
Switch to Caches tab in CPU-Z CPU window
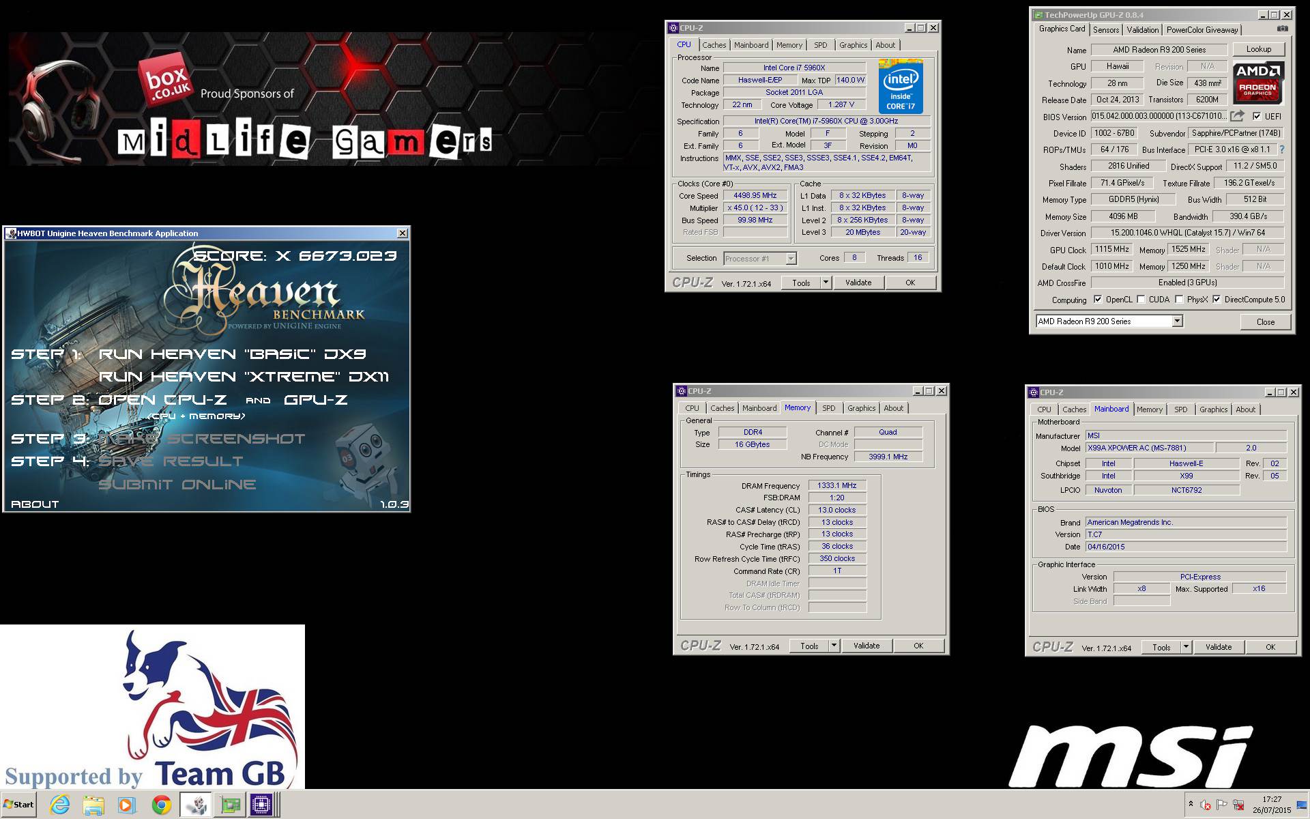pos(714,45)
